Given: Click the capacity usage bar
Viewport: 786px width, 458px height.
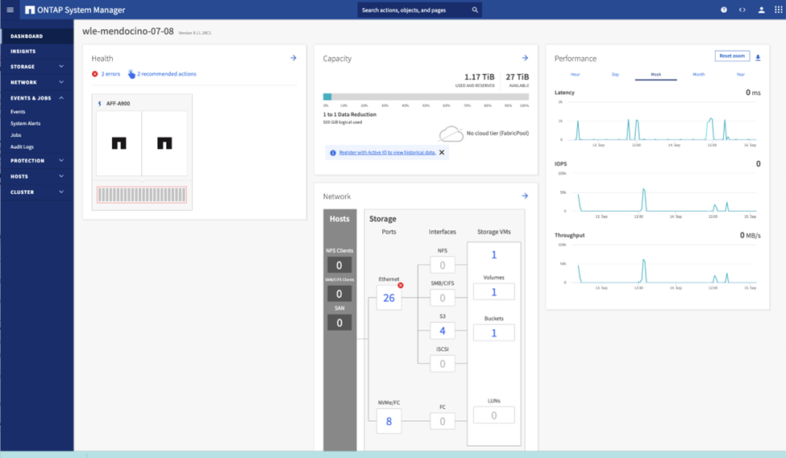Looking at the screenshot, I should click(x=426, y=97).
